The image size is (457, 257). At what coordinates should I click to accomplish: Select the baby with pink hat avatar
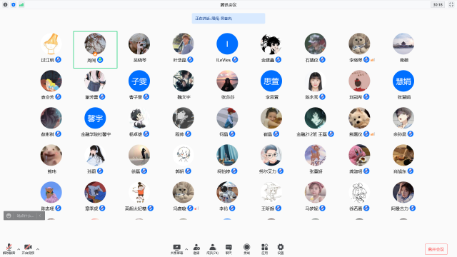pos(316,192)
